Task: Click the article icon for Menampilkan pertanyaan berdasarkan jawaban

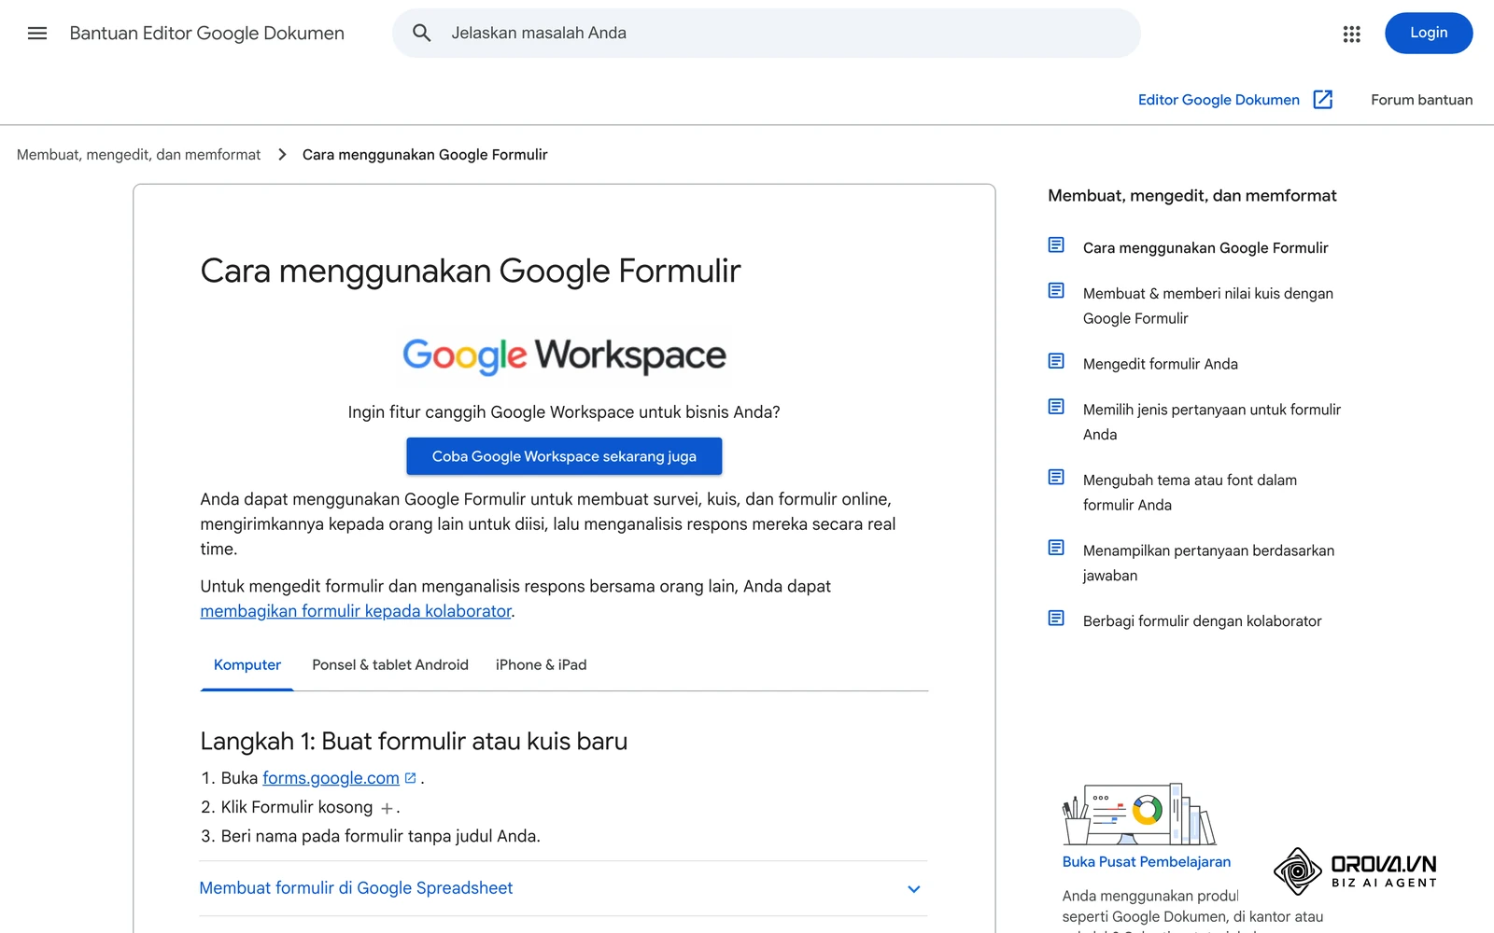Action: 1056,548
